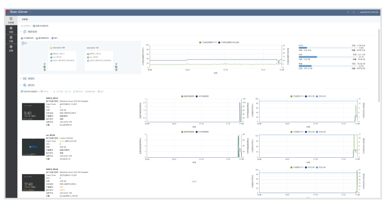
Task: Open the first VM console thumbnail showing 9:40
Action: (x=33, y=111)
